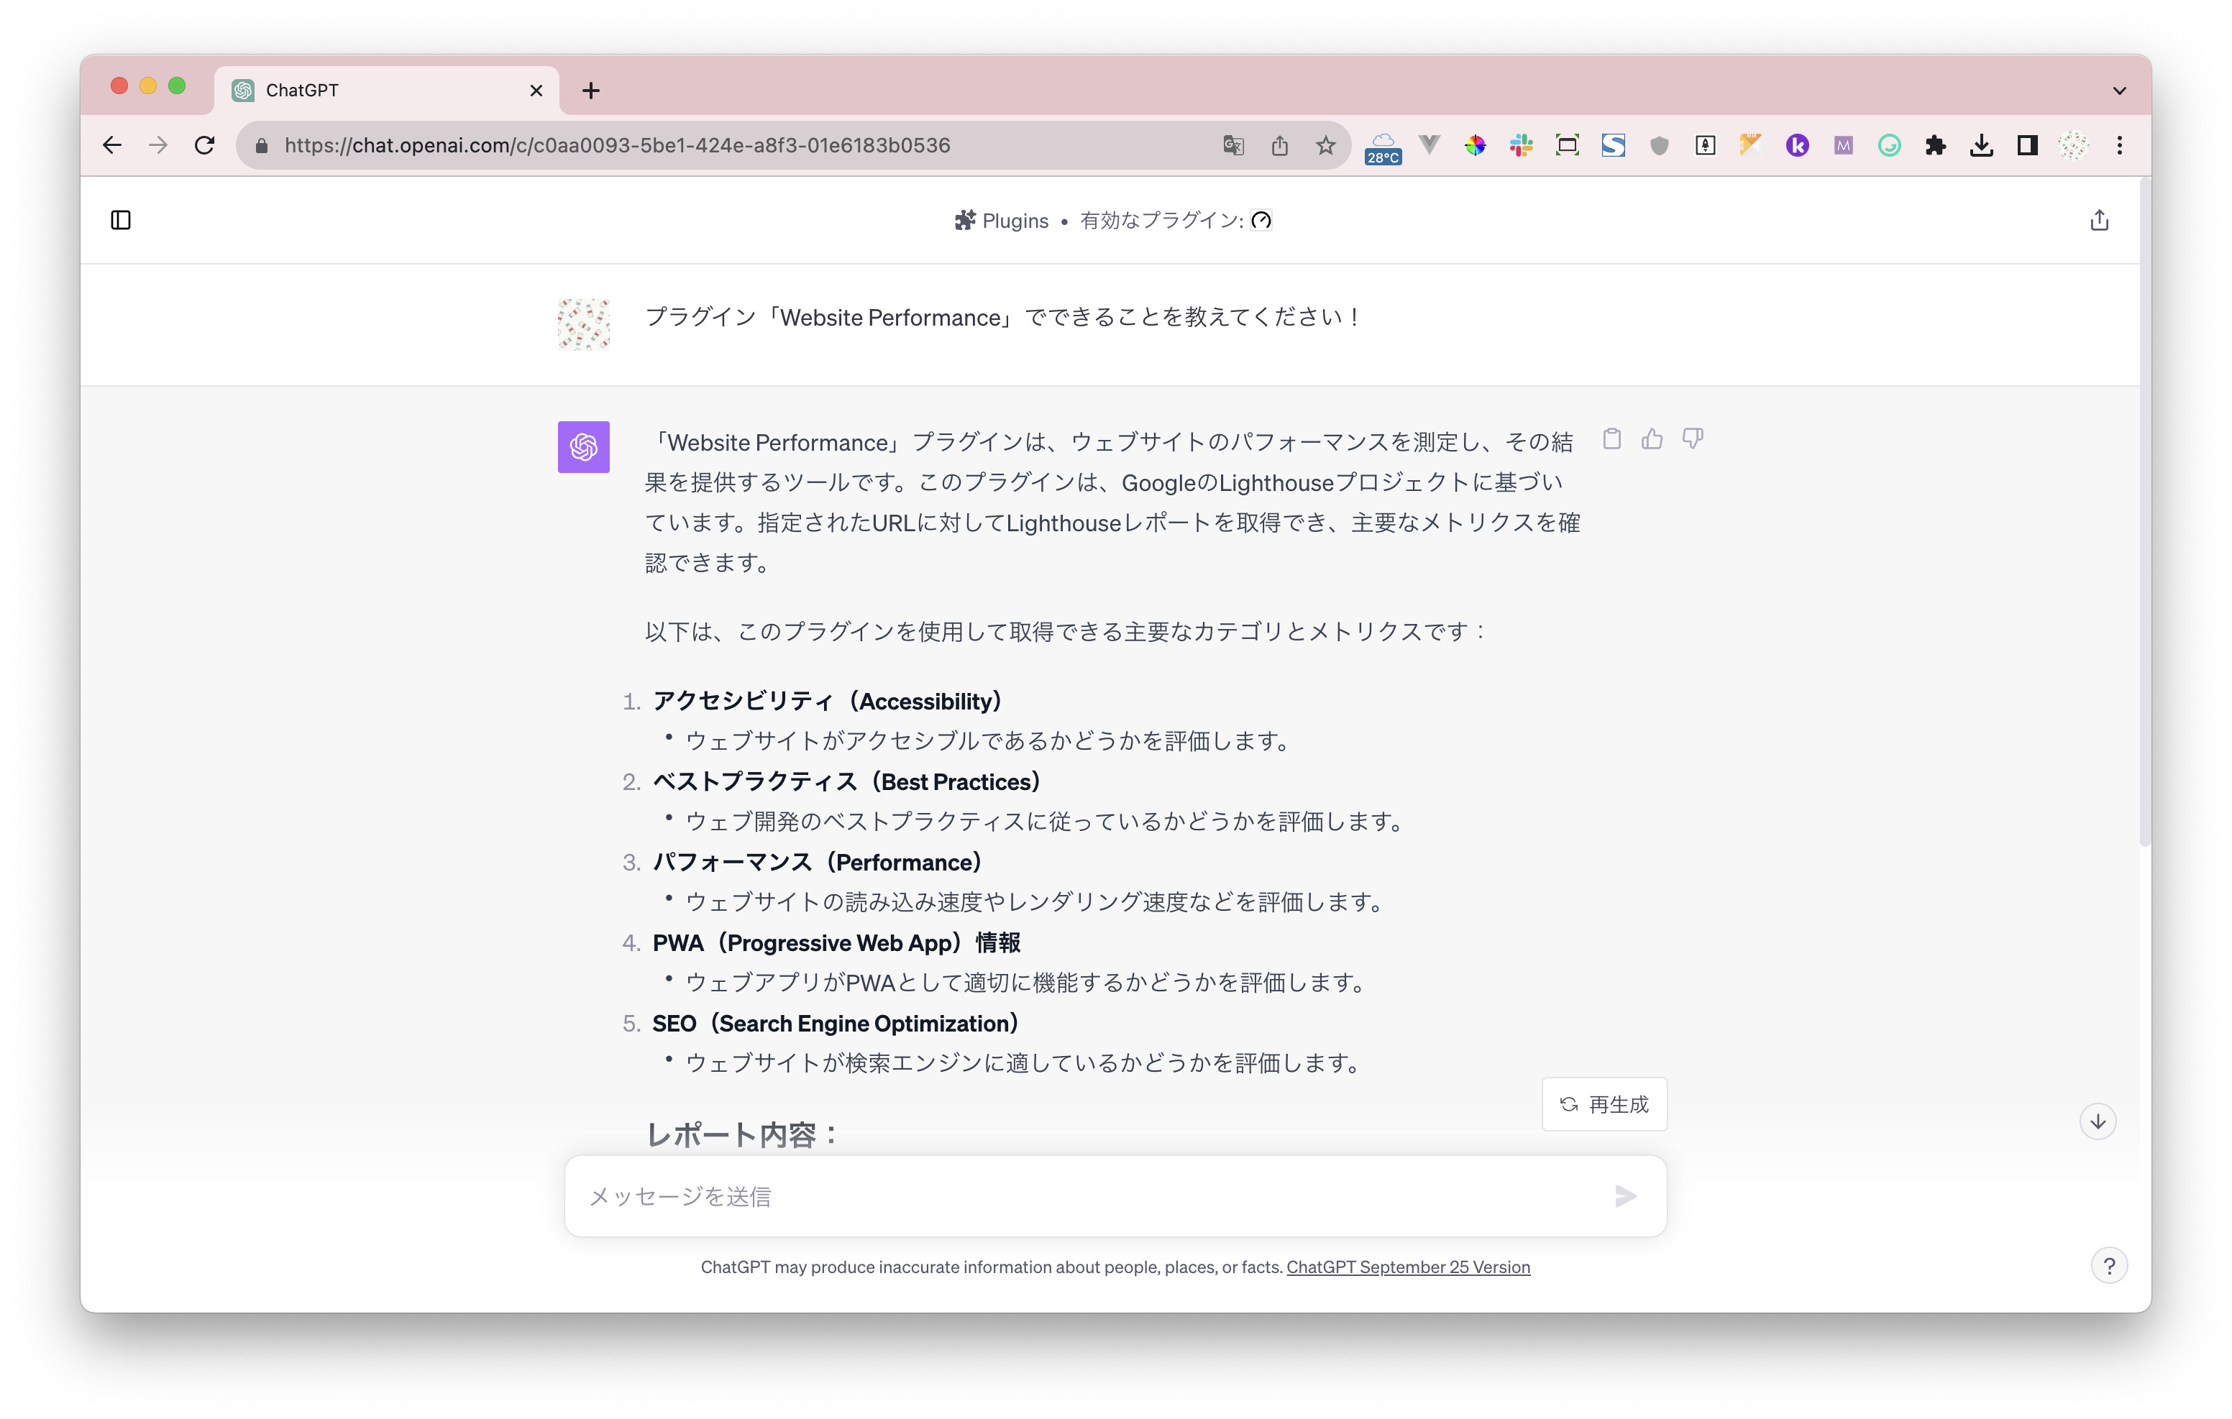Bookmark the page with the star icon
This screenshot has width=2232, height=1419.
click(1325, 145)
